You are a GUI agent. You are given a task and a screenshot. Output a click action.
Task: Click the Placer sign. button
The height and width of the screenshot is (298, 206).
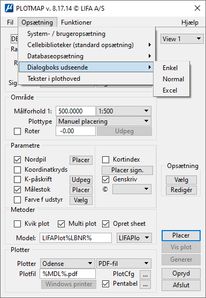coord(127,170)
